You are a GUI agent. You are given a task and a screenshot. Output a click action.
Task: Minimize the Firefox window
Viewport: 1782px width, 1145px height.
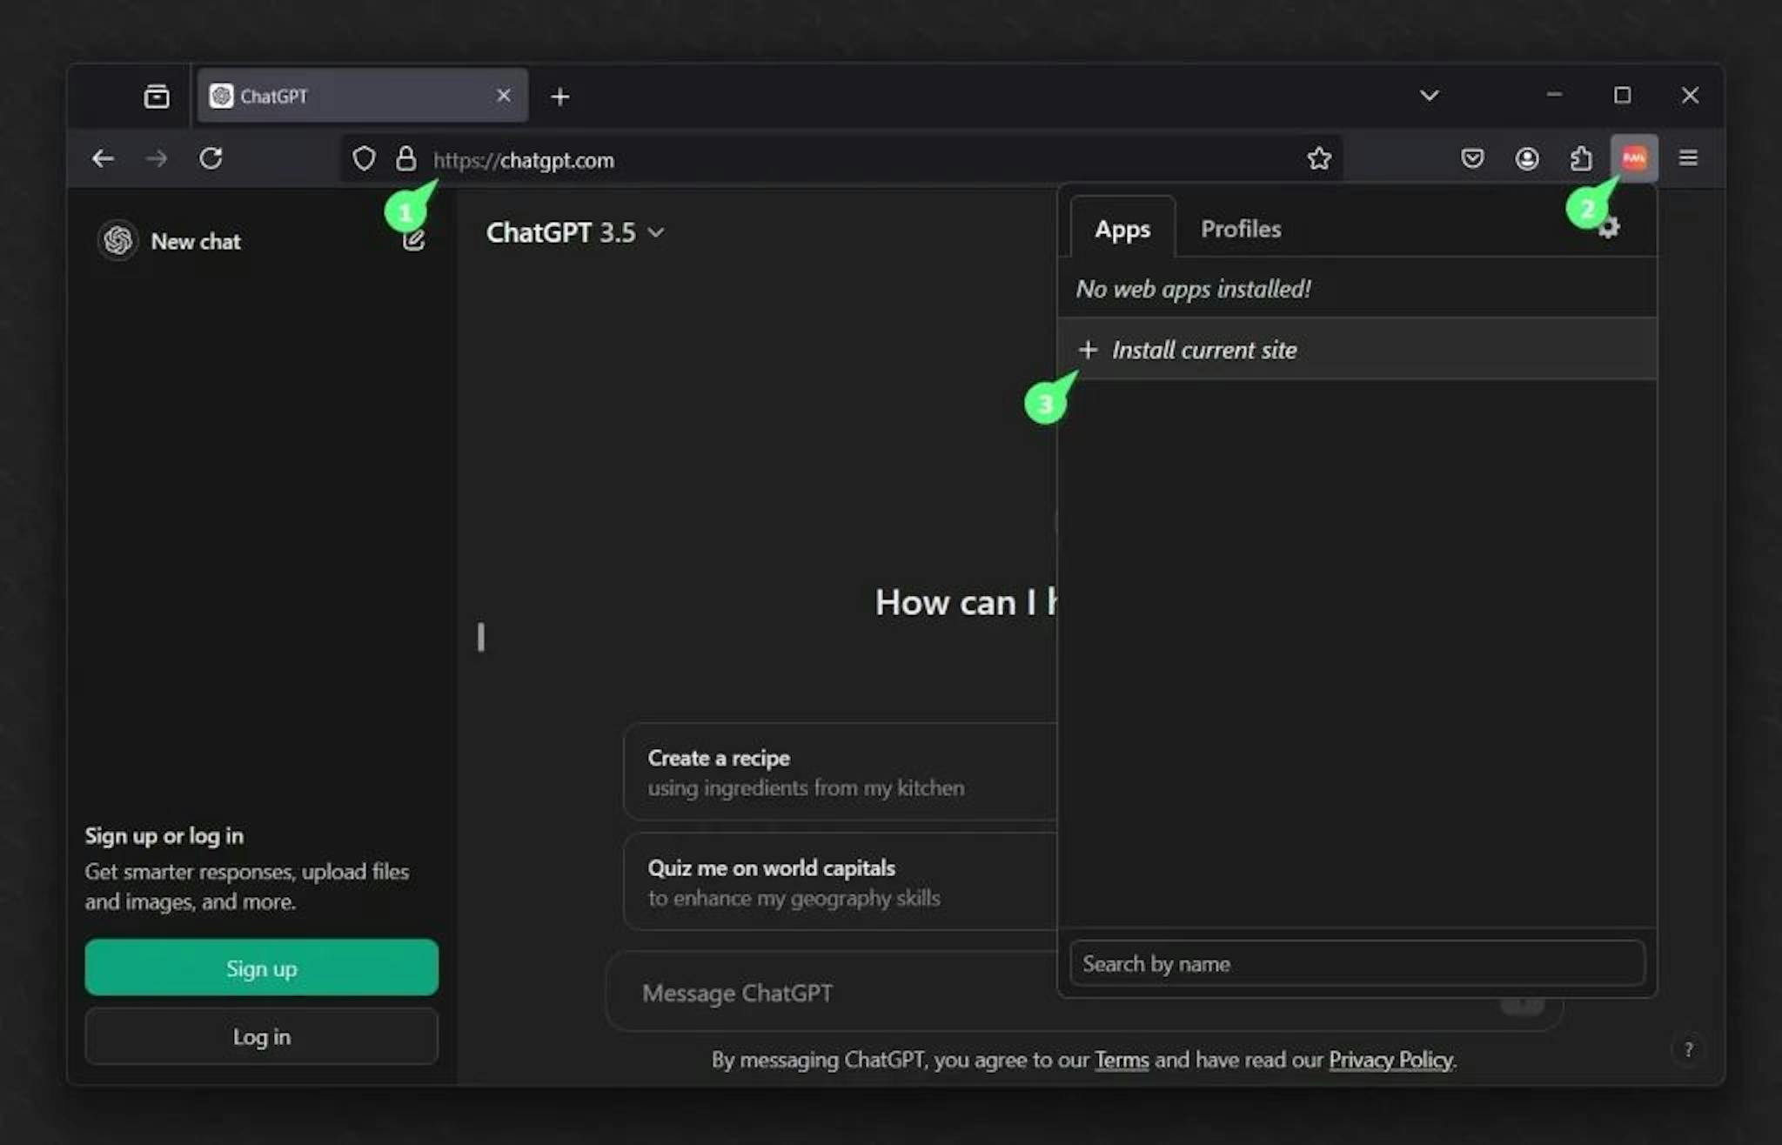pos(1554,94)
